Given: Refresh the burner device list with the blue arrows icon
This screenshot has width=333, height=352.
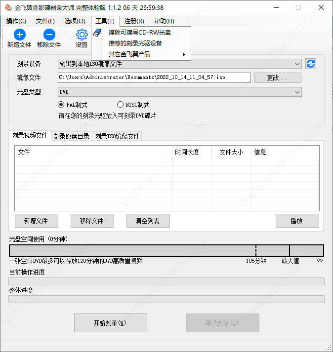Looking at the screenshot, I should tap(311, 64).
